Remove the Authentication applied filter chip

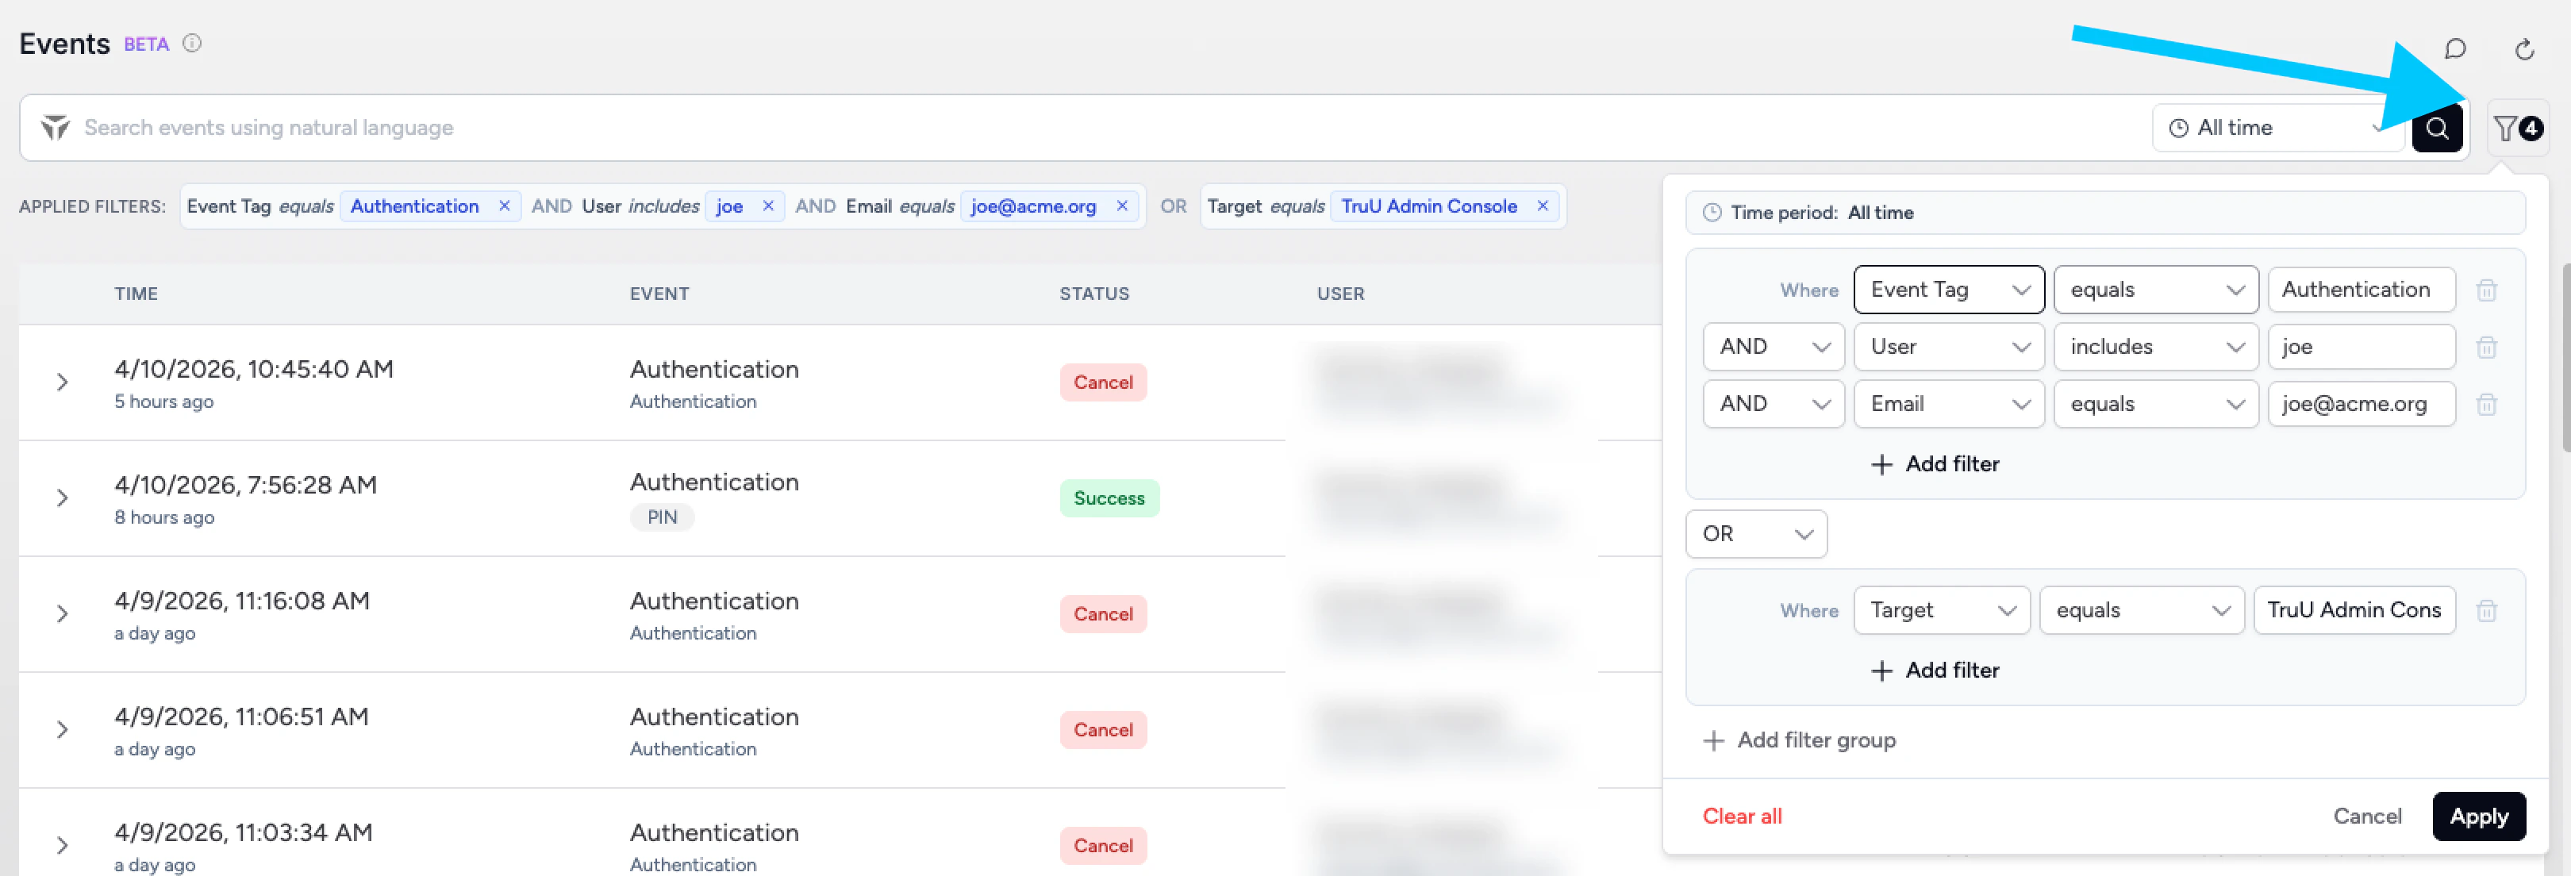click(x=504, y=206)
